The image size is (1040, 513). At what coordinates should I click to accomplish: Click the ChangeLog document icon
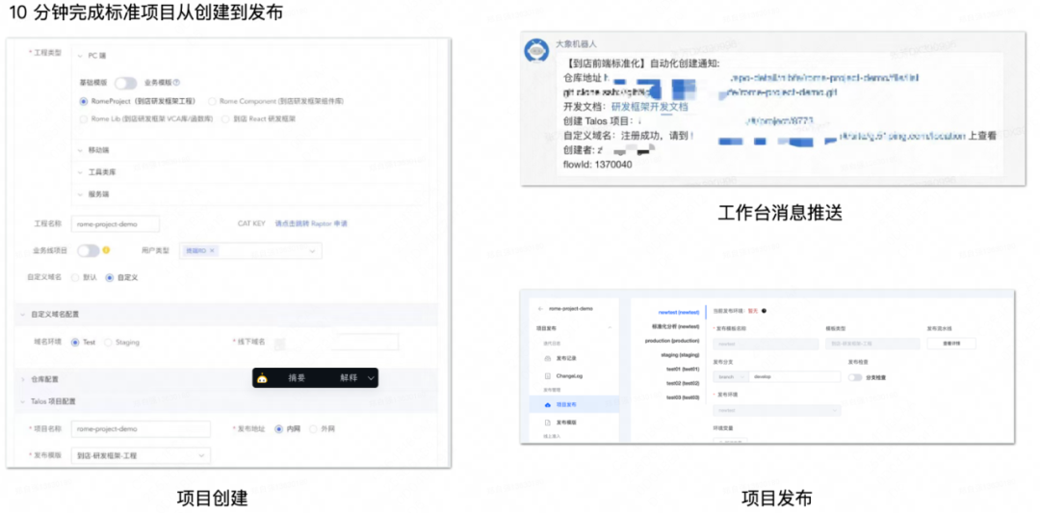pyautogui.click(x=548, y=375)
